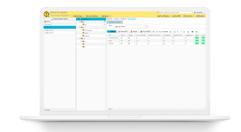Select the highlighted Studio TEST entry
The image size is (241, 132).
coord(60,27)
